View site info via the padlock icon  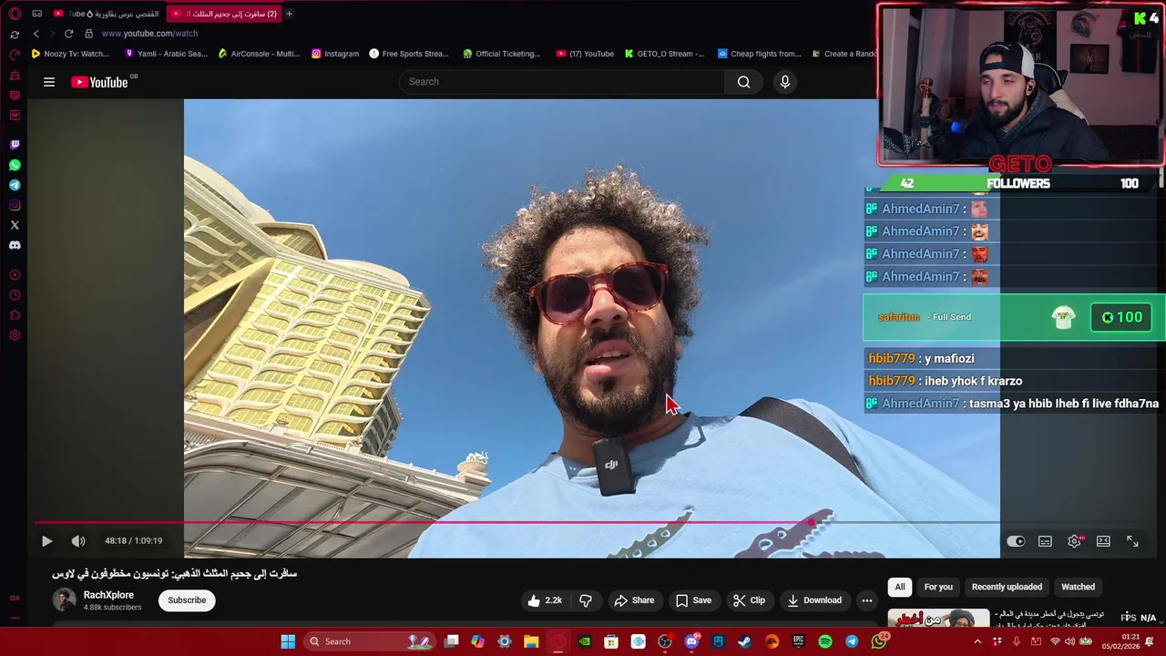[x=88, y=34]
